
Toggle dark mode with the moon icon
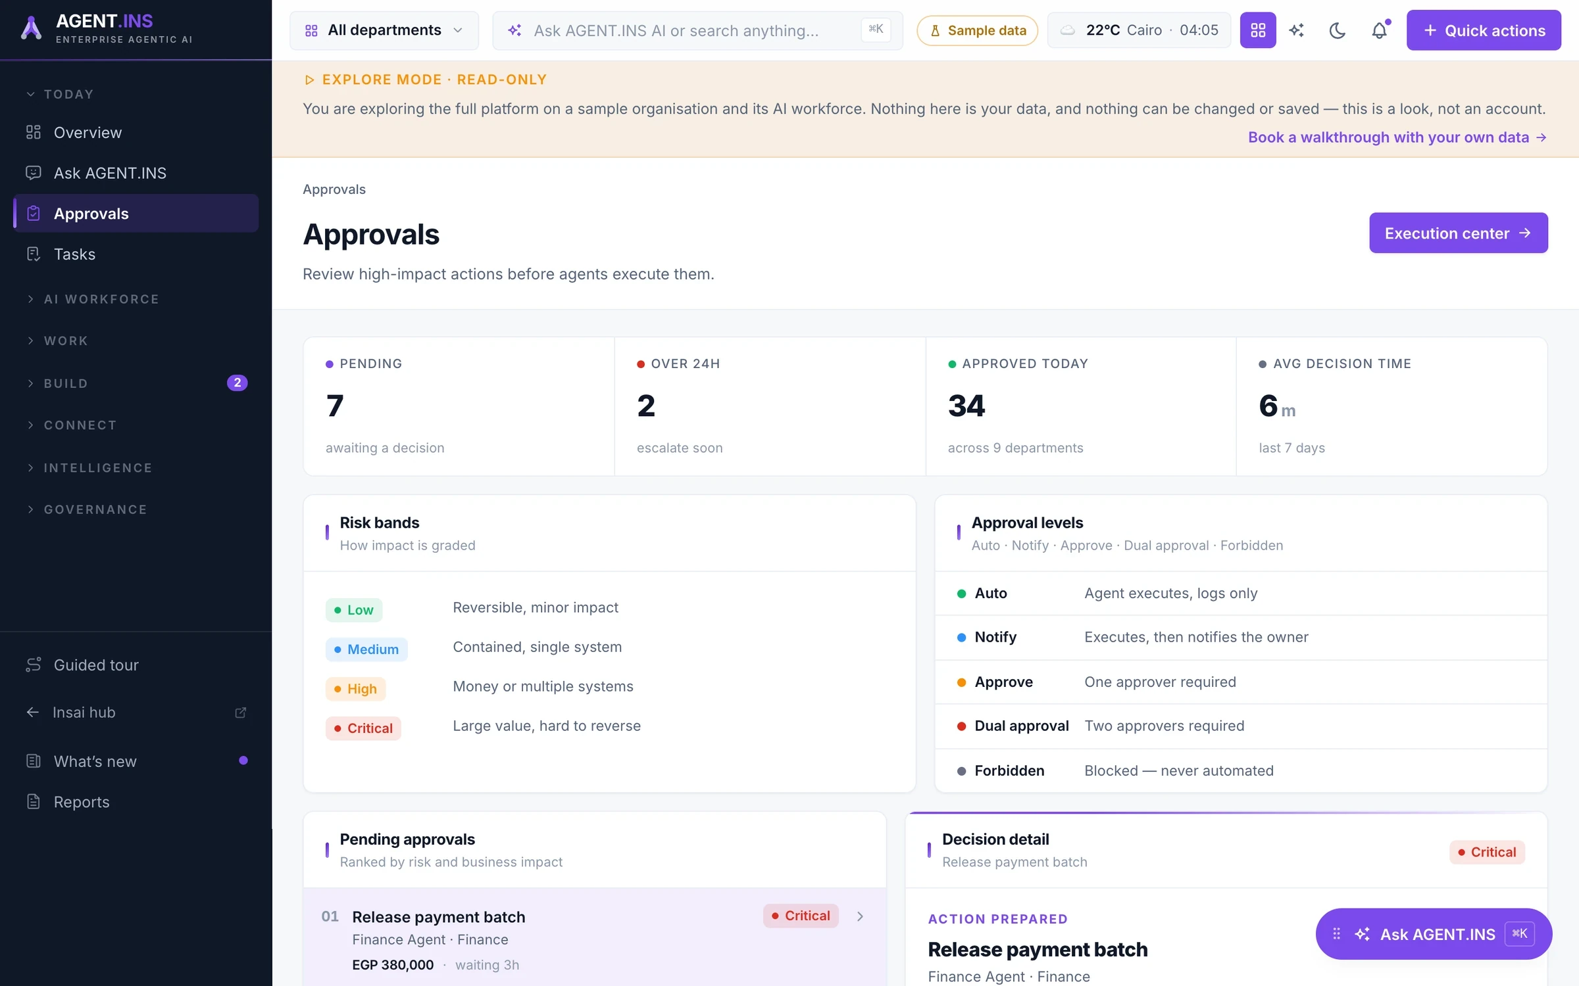tap(1337, 30)
